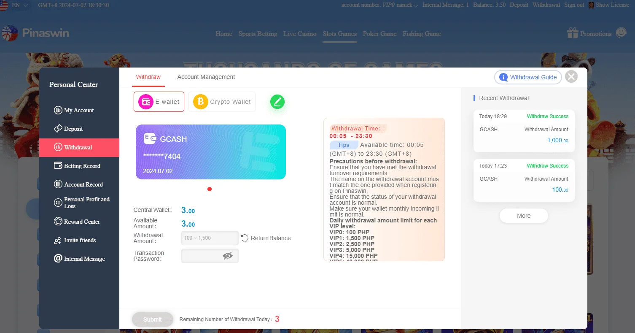Switch to the Withdraw tab

click(148, 77)
